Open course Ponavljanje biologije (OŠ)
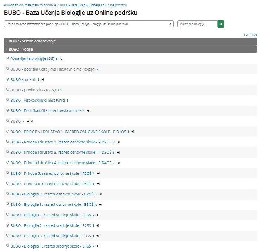Viewport: 267px width, 252px height. click(x=32, y=59)
